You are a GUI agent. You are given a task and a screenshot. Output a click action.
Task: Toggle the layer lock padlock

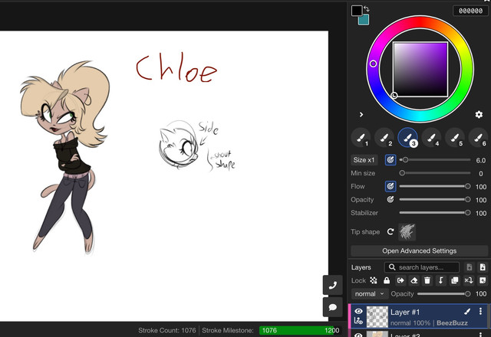[x=387, y=280]
